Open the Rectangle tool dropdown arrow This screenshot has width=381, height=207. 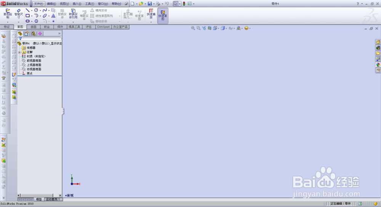32,16
